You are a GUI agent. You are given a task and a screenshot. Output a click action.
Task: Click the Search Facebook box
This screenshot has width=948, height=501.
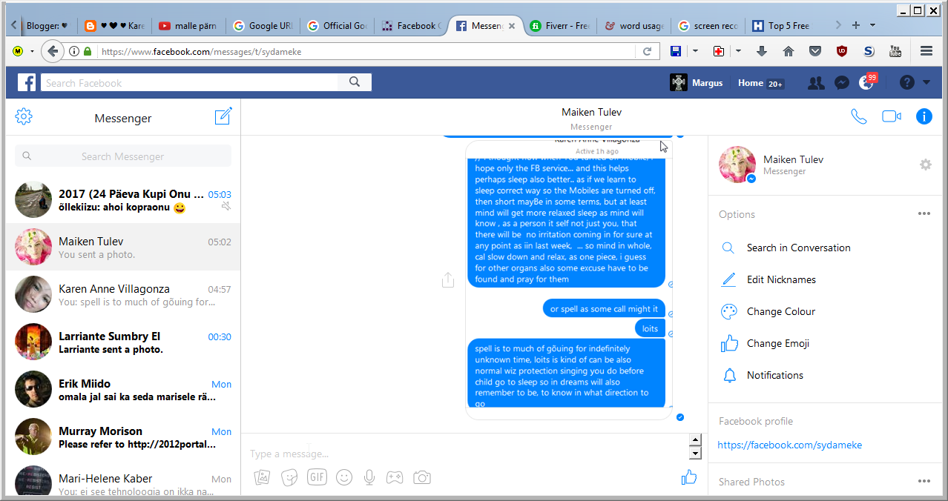coord(189,83)
